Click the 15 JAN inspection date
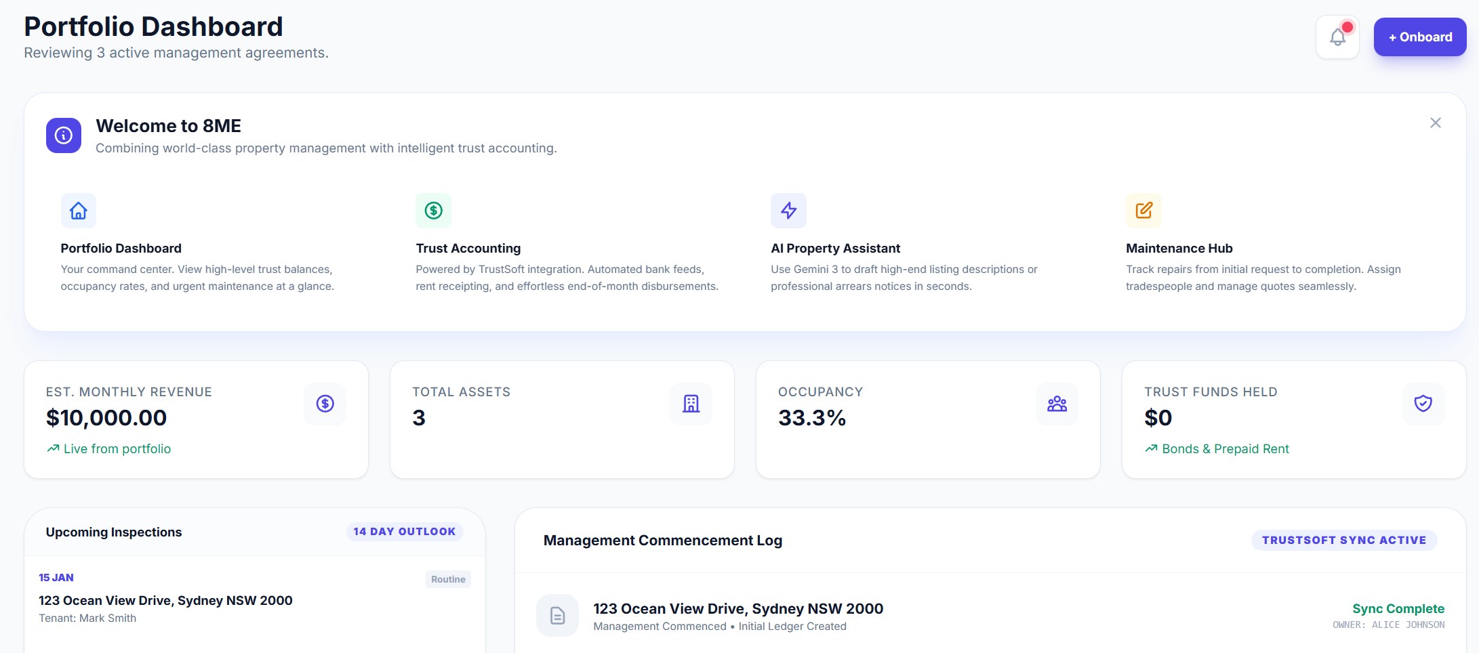Screen dimensions: 1479x653 click(x=56, y=577)
